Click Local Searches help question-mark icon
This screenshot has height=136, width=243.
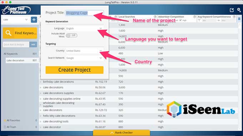pos(155,17)
